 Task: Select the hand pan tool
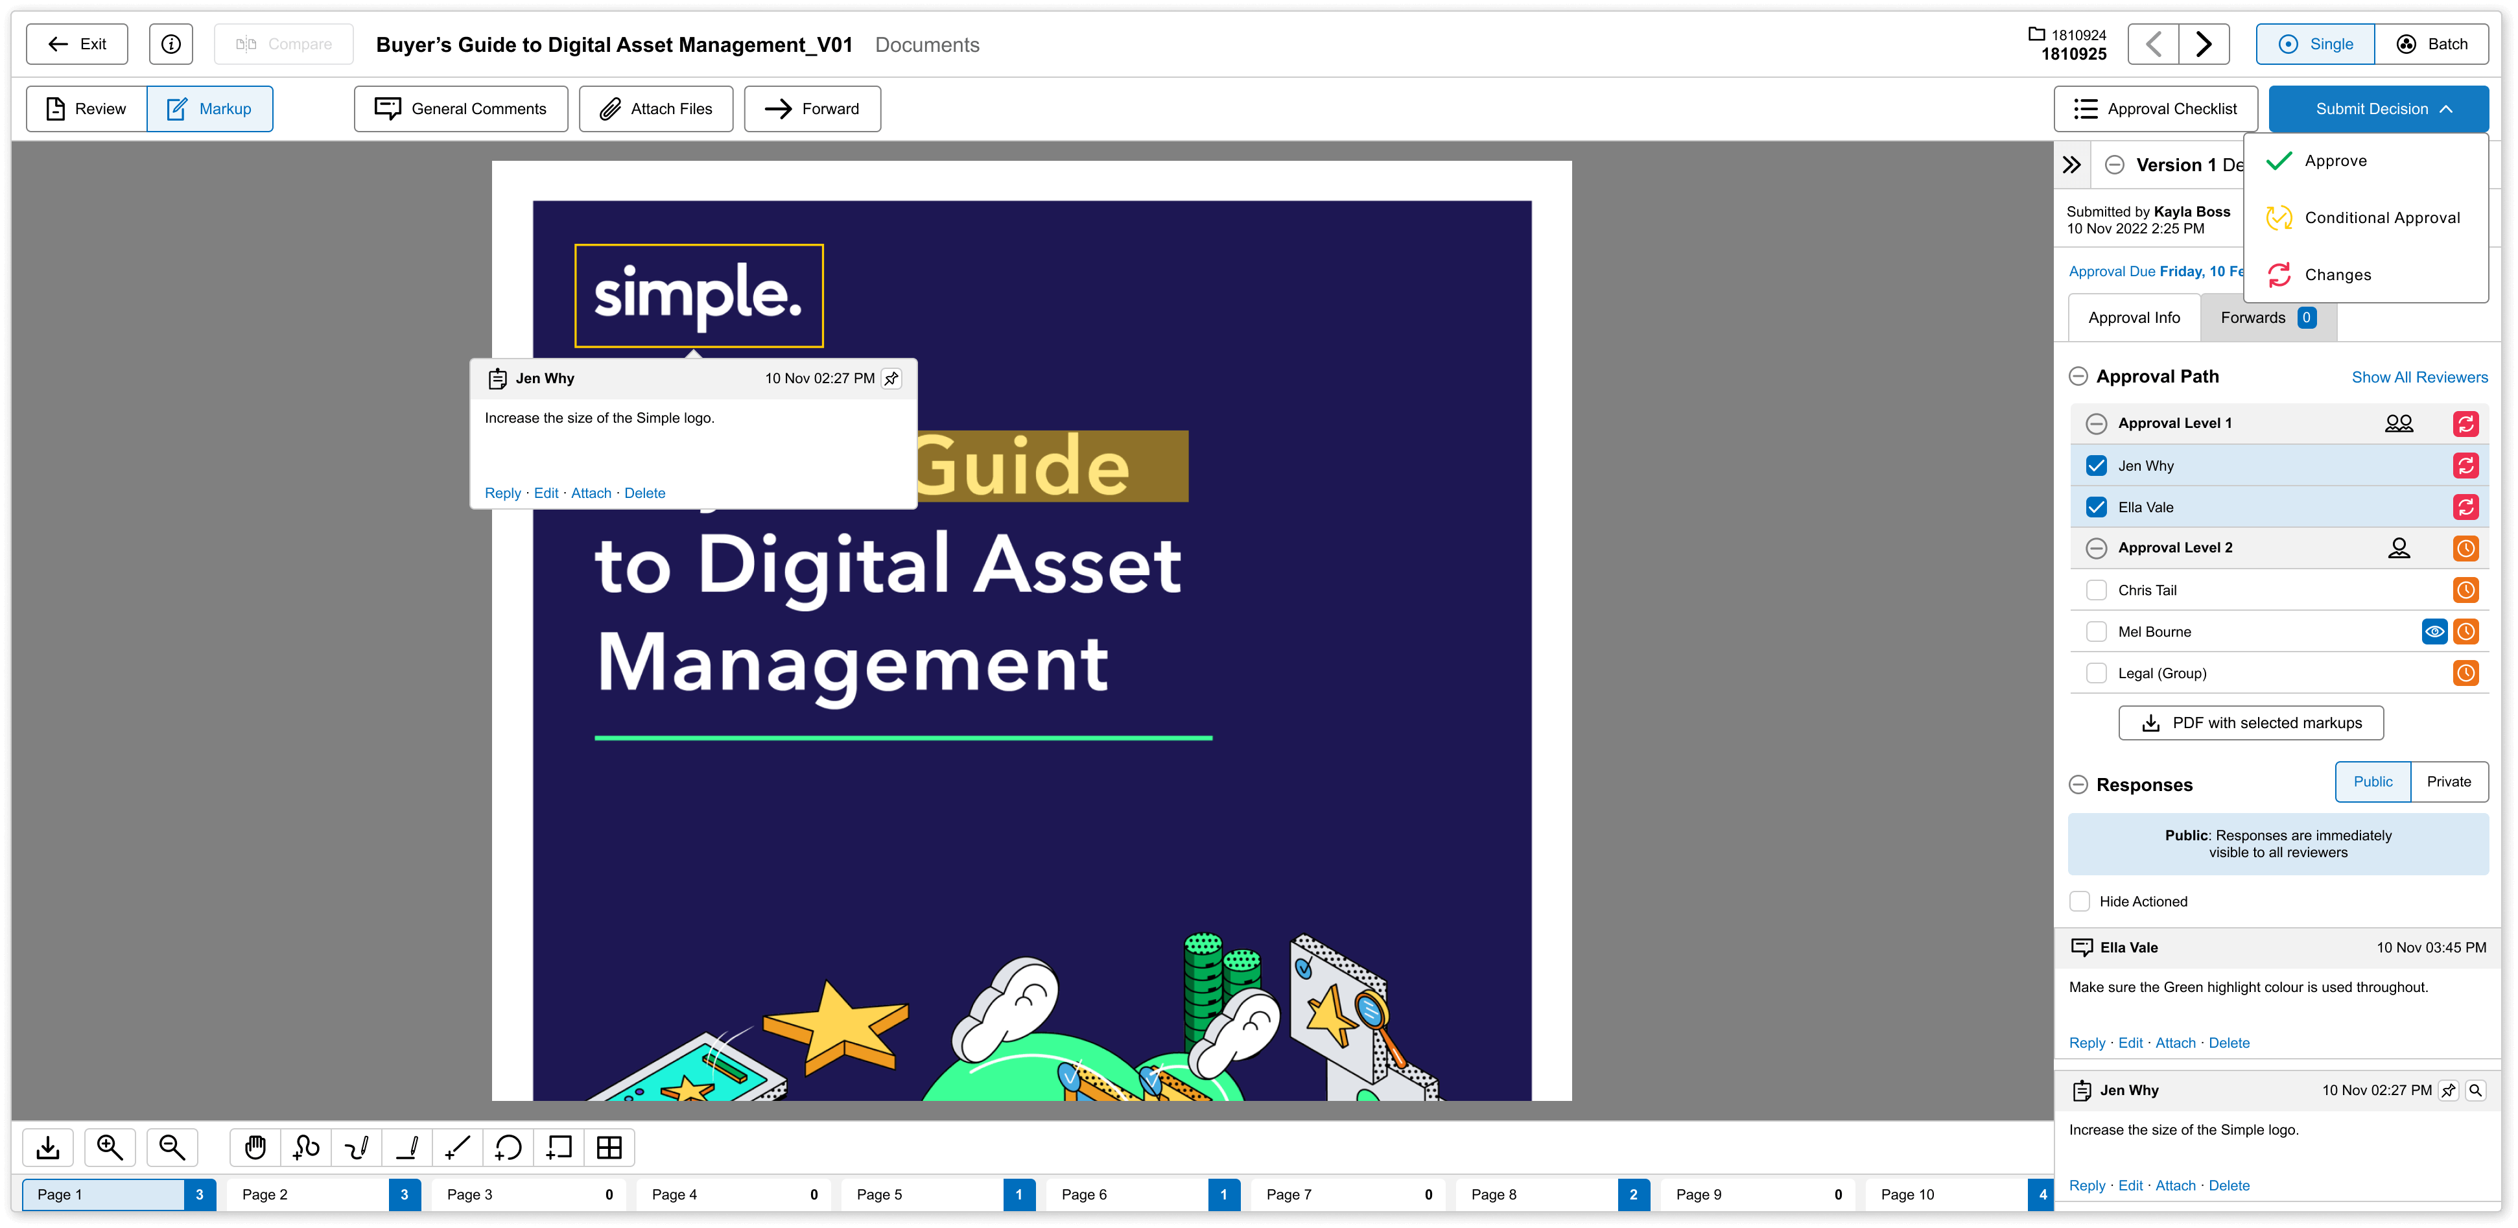pyautogui.click(x=255, y=1147)
